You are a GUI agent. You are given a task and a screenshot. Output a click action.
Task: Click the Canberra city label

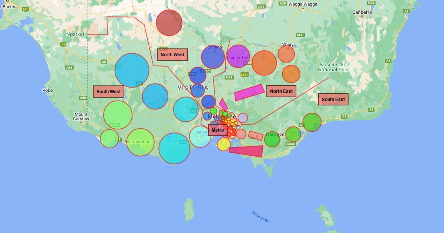tap(362, 12)
